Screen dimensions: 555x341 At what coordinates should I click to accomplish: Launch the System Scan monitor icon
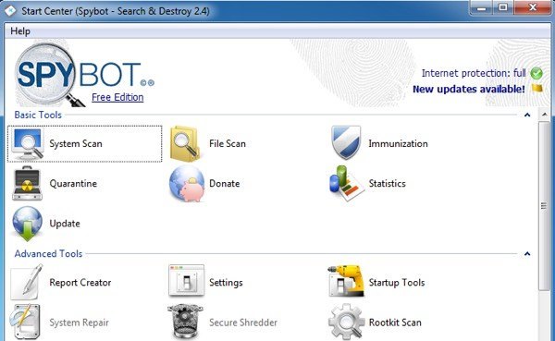coord(28,143)
